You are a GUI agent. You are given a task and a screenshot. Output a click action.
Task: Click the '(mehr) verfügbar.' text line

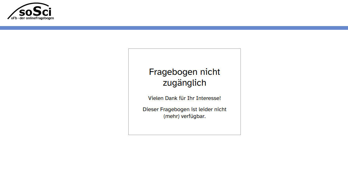[184, 116]
